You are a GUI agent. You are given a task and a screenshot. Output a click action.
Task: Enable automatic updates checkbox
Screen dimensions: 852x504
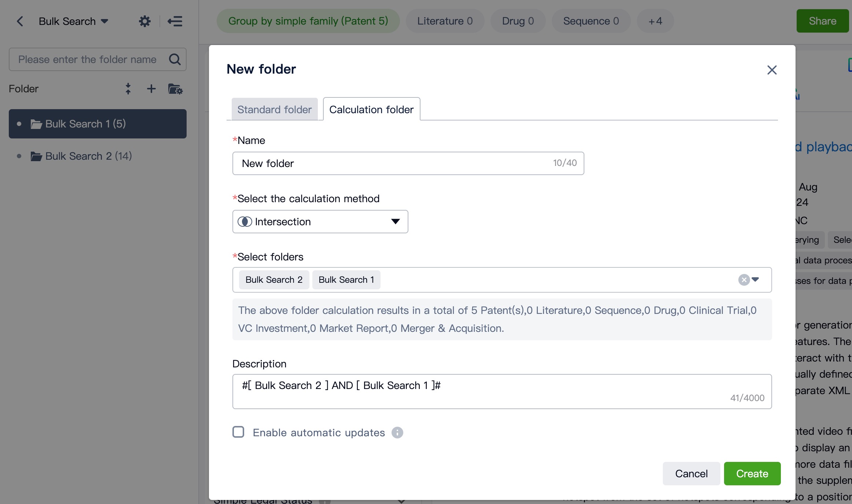[238, 432]
